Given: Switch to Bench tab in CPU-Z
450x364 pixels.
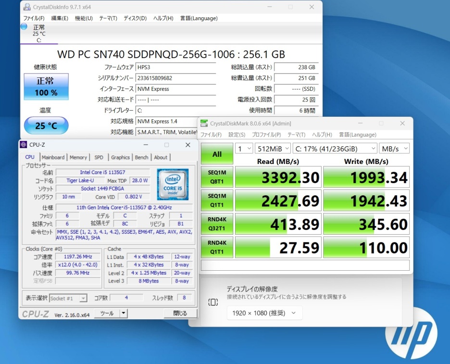Looking at the screenshot, I should click(x=141, y=157).
